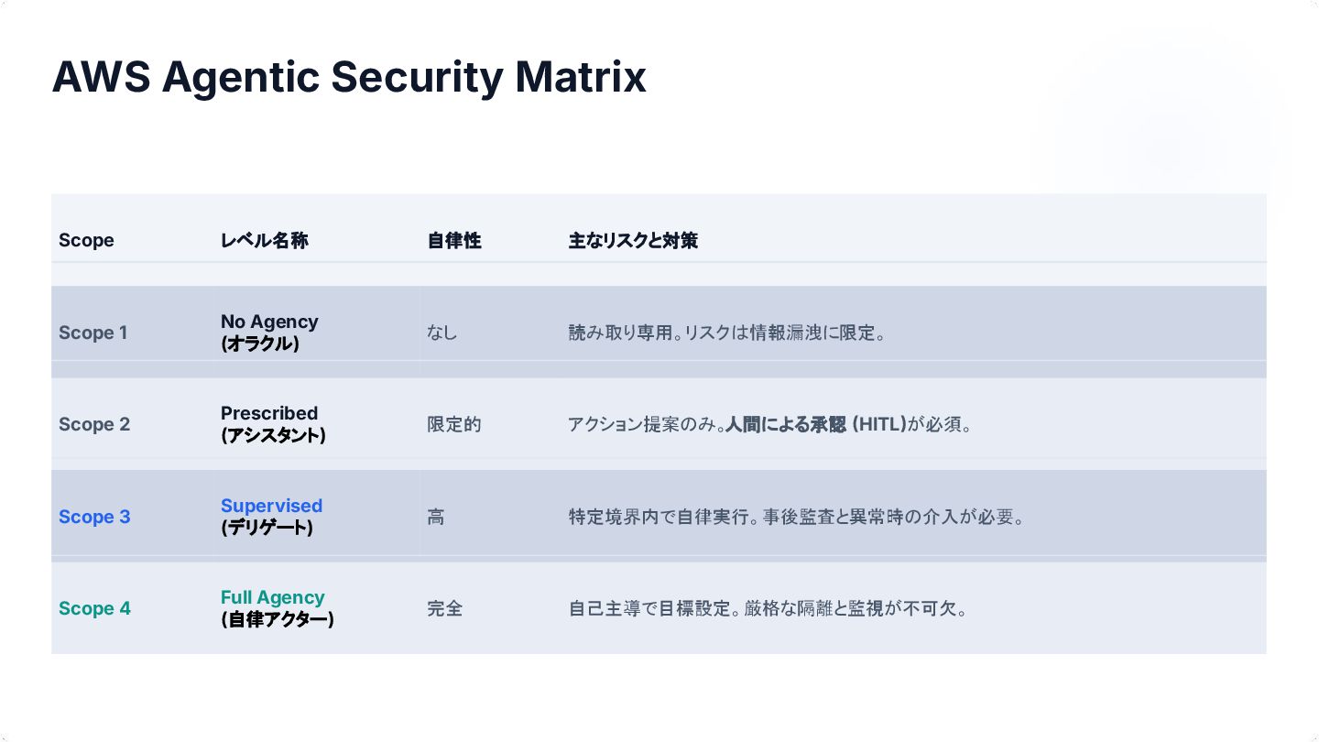Viewport: 1319px width, 742px height.
Task: Select the blue Supervised level name
Action: (271, 506)
